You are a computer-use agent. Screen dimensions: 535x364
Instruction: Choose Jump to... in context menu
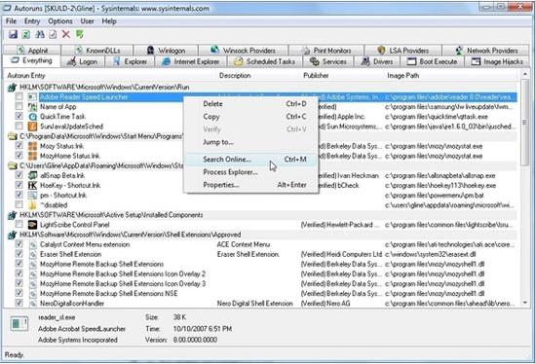251,142
